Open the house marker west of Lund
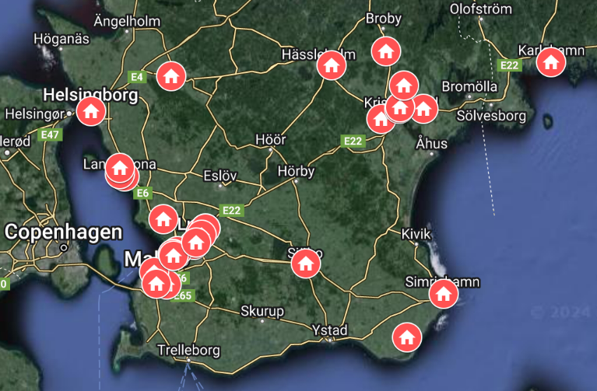The width and height of the screenshot is (597, 391). pos(163,219)
